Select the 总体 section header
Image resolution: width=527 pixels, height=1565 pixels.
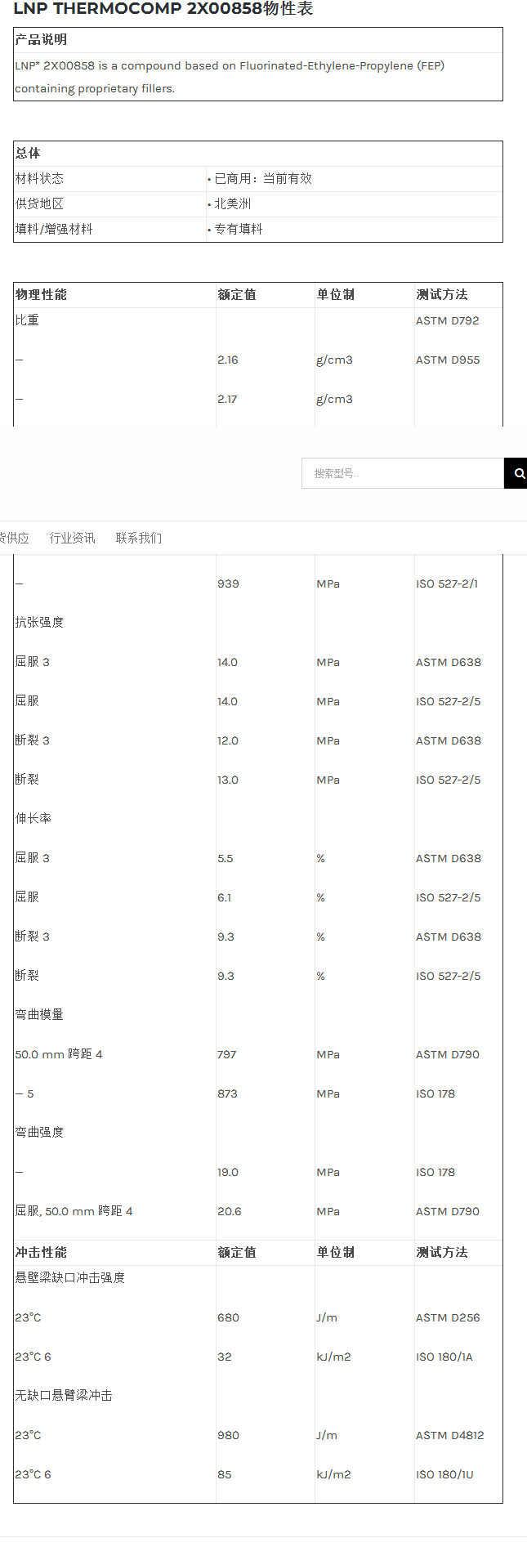pyautogui.click(x=28, y=153)
